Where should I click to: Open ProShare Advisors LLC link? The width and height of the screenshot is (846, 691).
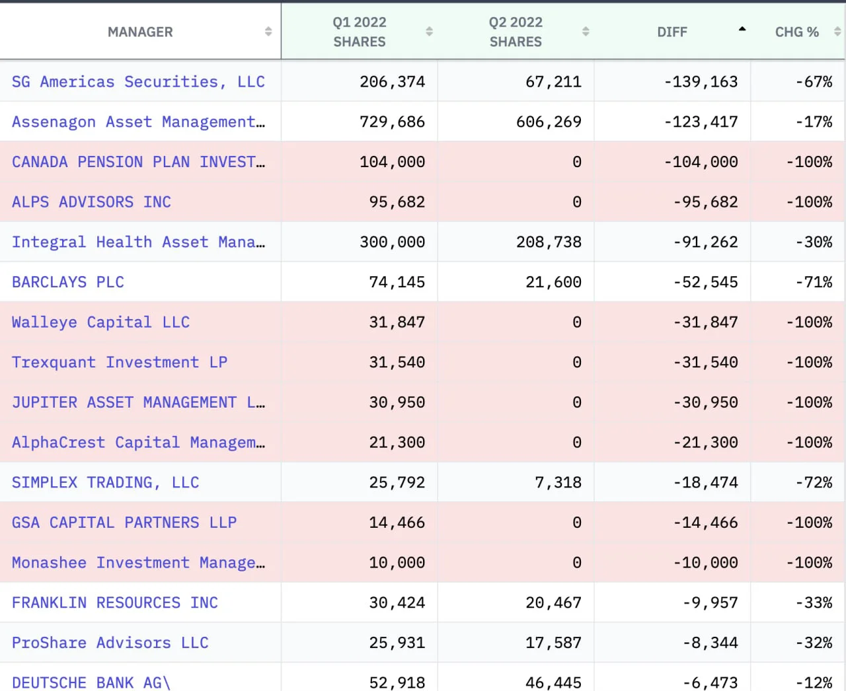110,643
